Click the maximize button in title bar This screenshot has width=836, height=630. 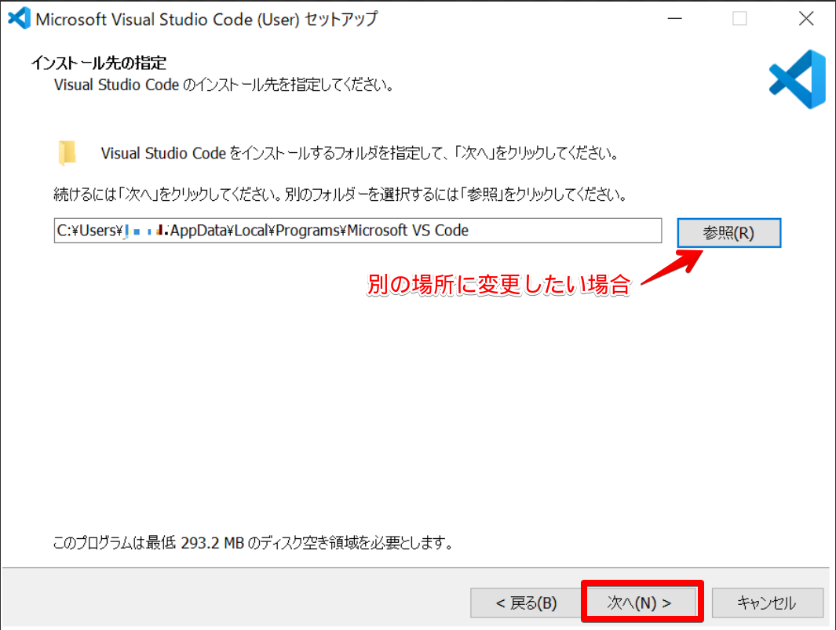tap(739, 19)
